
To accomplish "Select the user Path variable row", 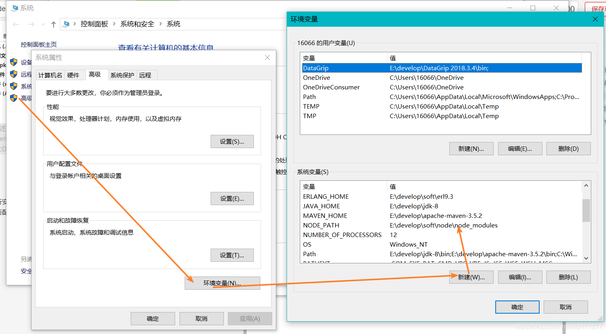I will coord(442,97).
